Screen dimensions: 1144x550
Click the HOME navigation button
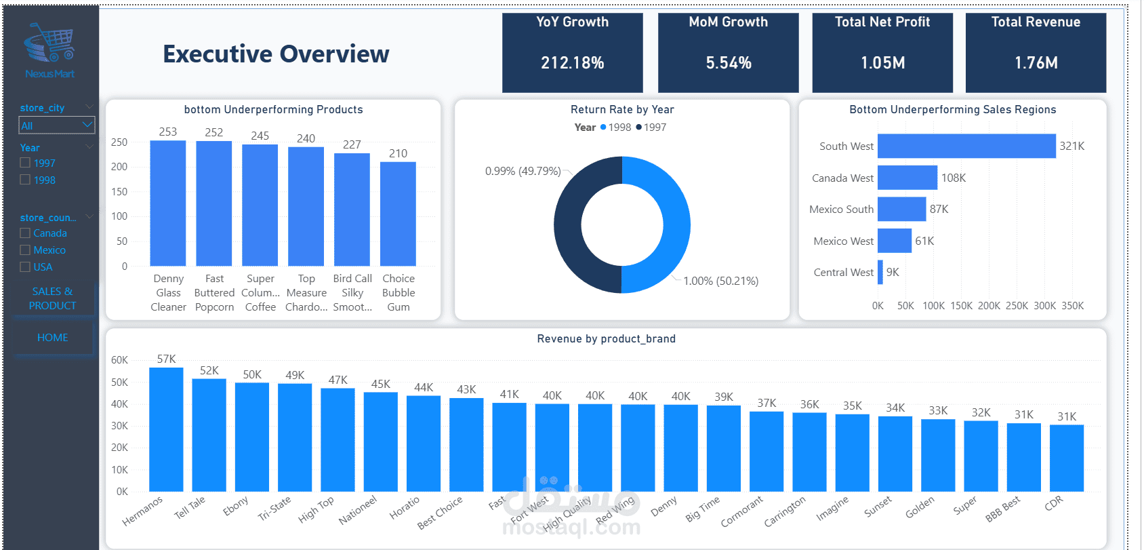pos(52,337)
